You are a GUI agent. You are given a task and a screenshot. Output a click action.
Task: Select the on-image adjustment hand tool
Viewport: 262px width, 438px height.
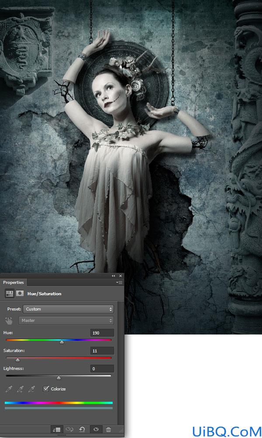[x=9, y=321]
